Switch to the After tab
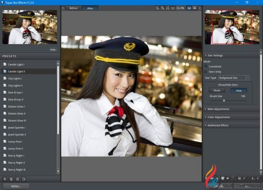Image resolution: width=263 pixels, height=190 pixels. (x=90, y=8)
